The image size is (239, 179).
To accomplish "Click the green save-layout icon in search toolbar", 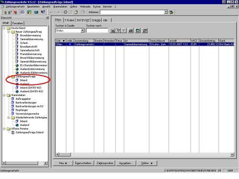I will click(138, 31).
